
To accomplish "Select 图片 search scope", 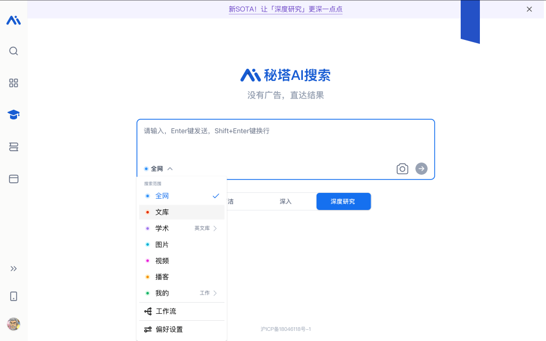I will pos(182,245).
